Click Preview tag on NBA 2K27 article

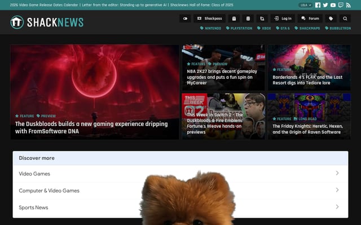coord(218,64)
